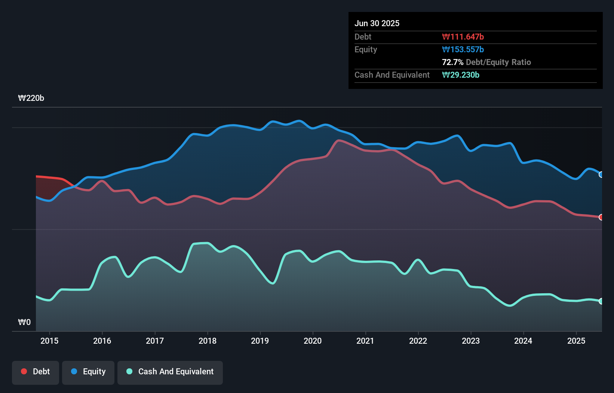614x393 pixels.
Task: Toggle the Equity legend series
Action: [x=88, y=372]
